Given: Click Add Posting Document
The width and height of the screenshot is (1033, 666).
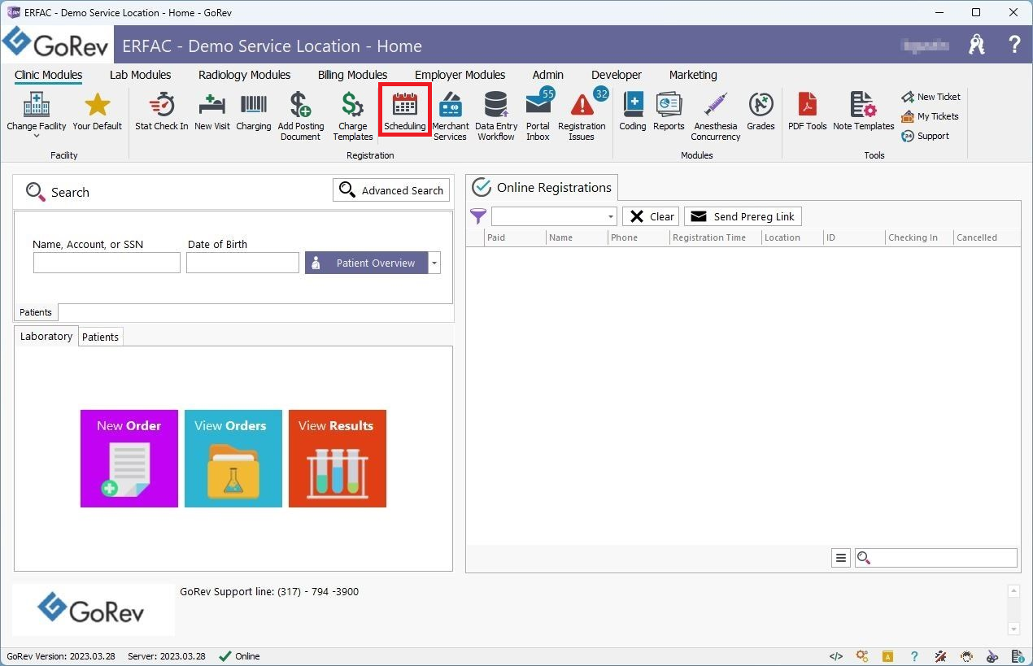Looking at the screenshot, I should pyautogui.click(x=301, y=116).
